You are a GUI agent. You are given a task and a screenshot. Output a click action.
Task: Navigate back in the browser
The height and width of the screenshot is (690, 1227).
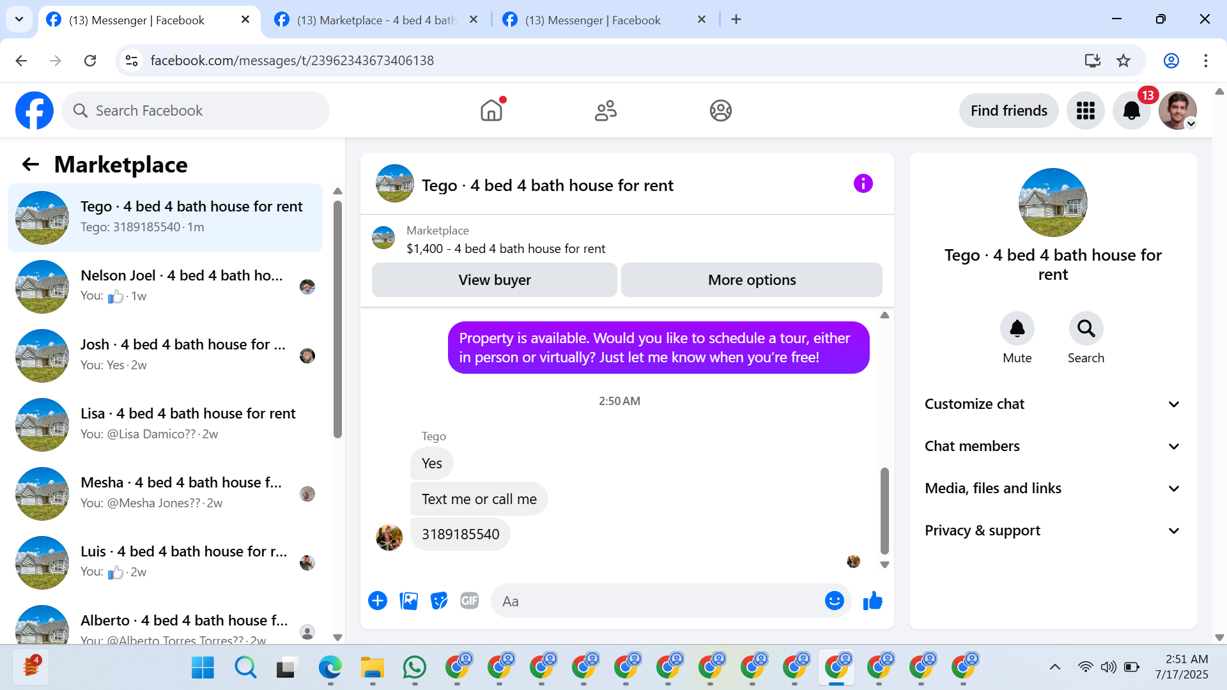pyautogui.click(x=21, y=61)
